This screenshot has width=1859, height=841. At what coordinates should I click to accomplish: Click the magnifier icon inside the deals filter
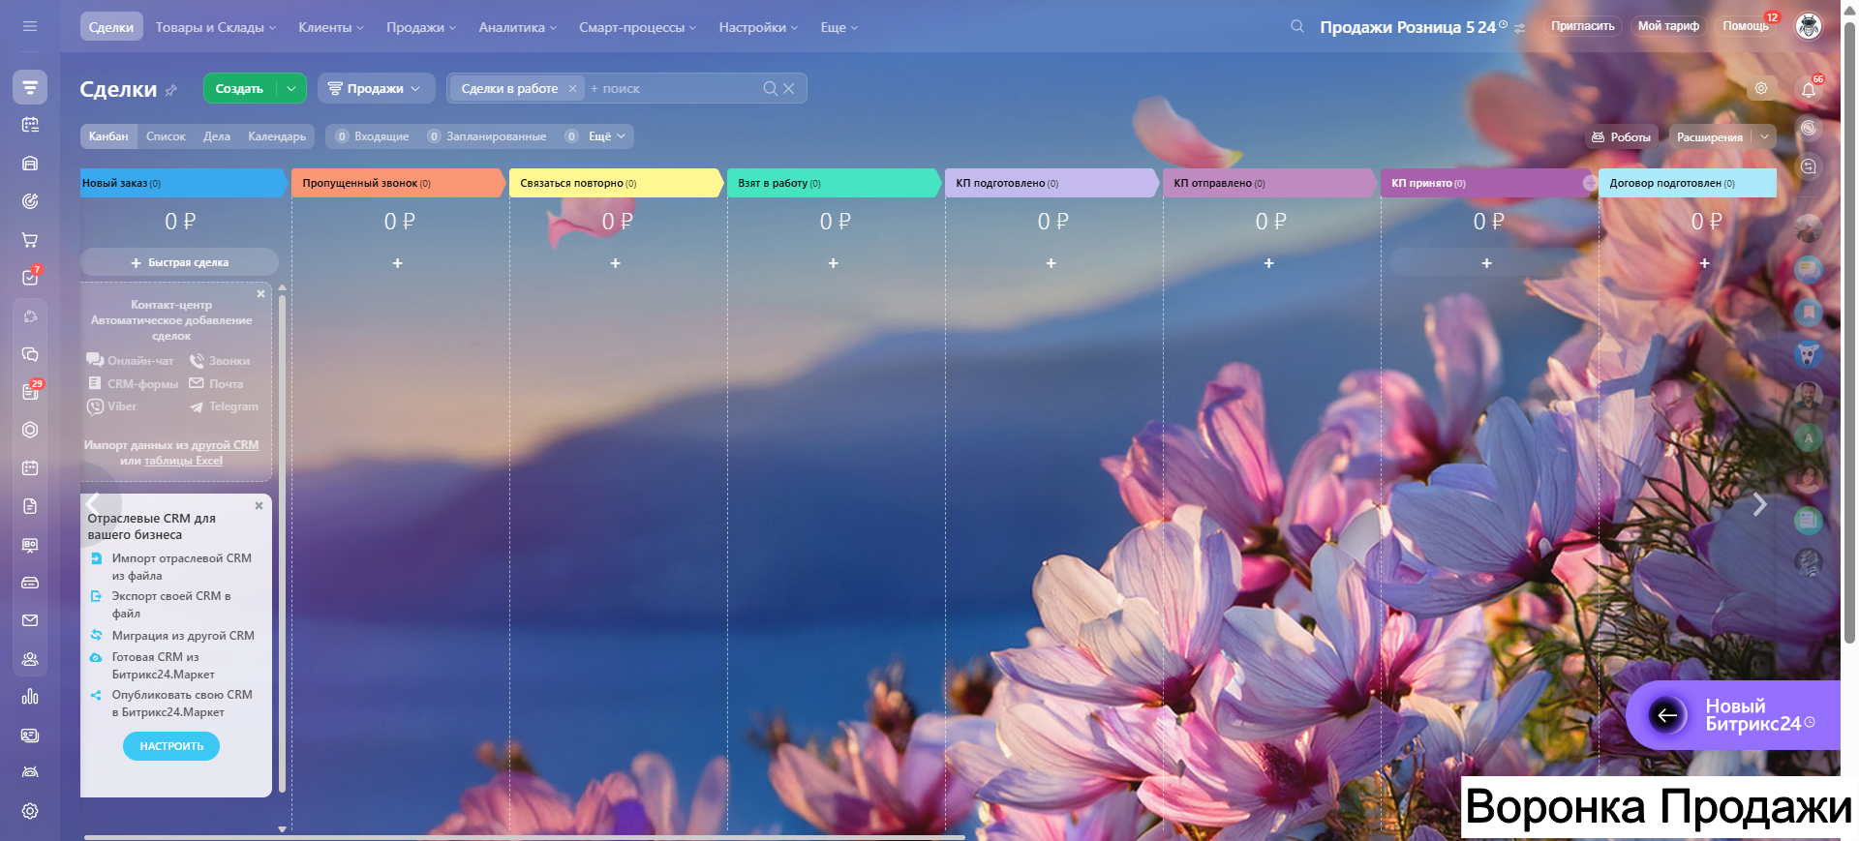point(771,88)
